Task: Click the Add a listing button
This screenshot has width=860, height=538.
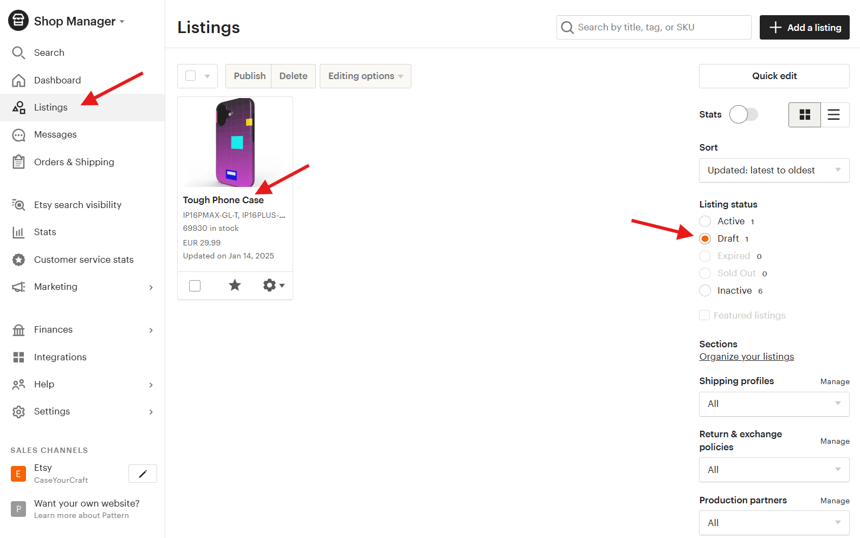Action: [x=804, y=28]
